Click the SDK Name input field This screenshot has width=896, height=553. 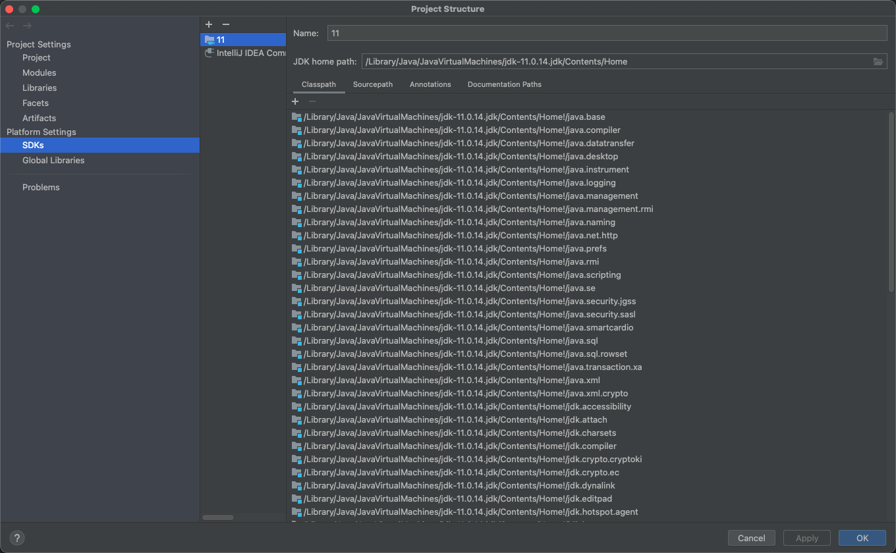[x=606, y=33]
